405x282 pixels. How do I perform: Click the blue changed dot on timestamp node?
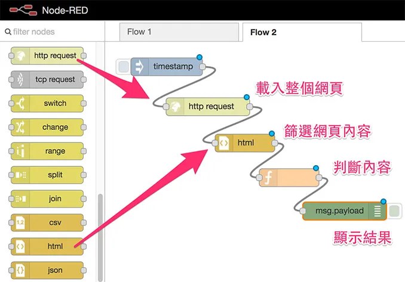point(199,57)
